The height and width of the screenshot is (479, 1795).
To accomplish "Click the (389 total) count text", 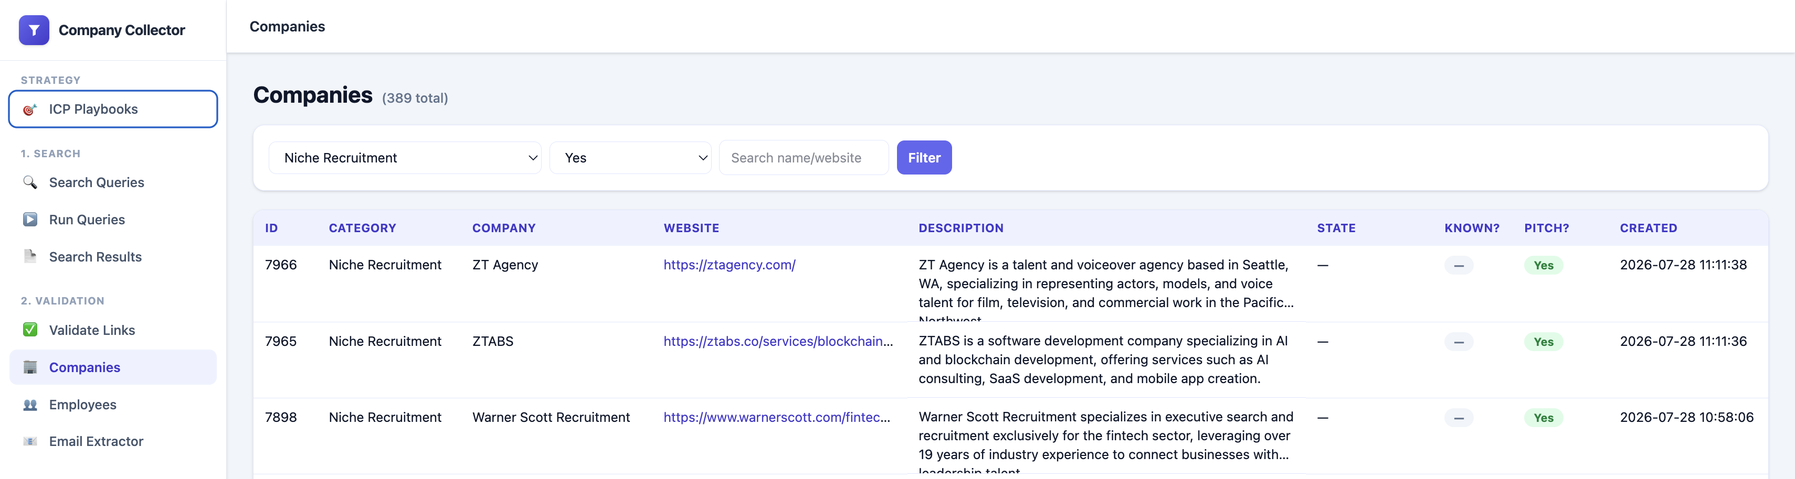I will point(415,98).
